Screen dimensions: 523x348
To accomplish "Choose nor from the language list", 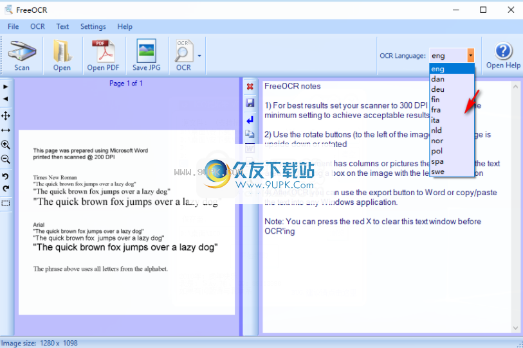I will click(x=452, y=141).
